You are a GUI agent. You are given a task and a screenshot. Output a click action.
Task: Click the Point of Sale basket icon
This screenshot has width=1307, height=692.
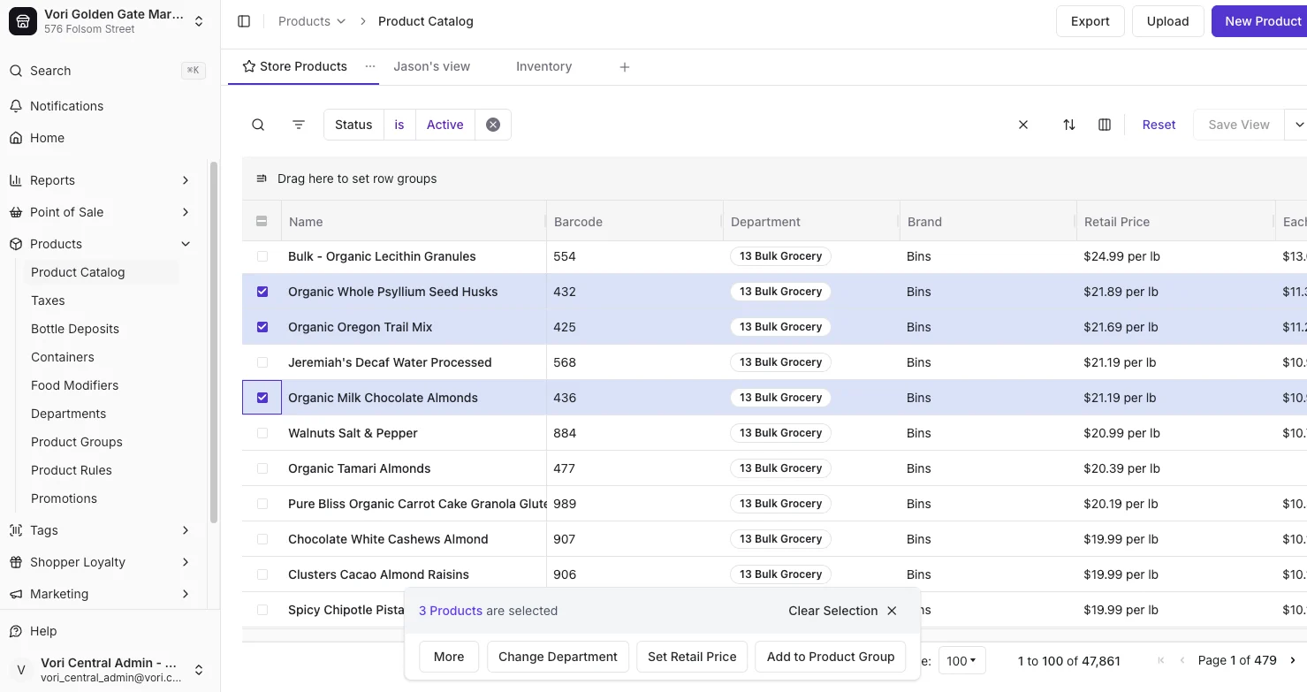[16, 212]
